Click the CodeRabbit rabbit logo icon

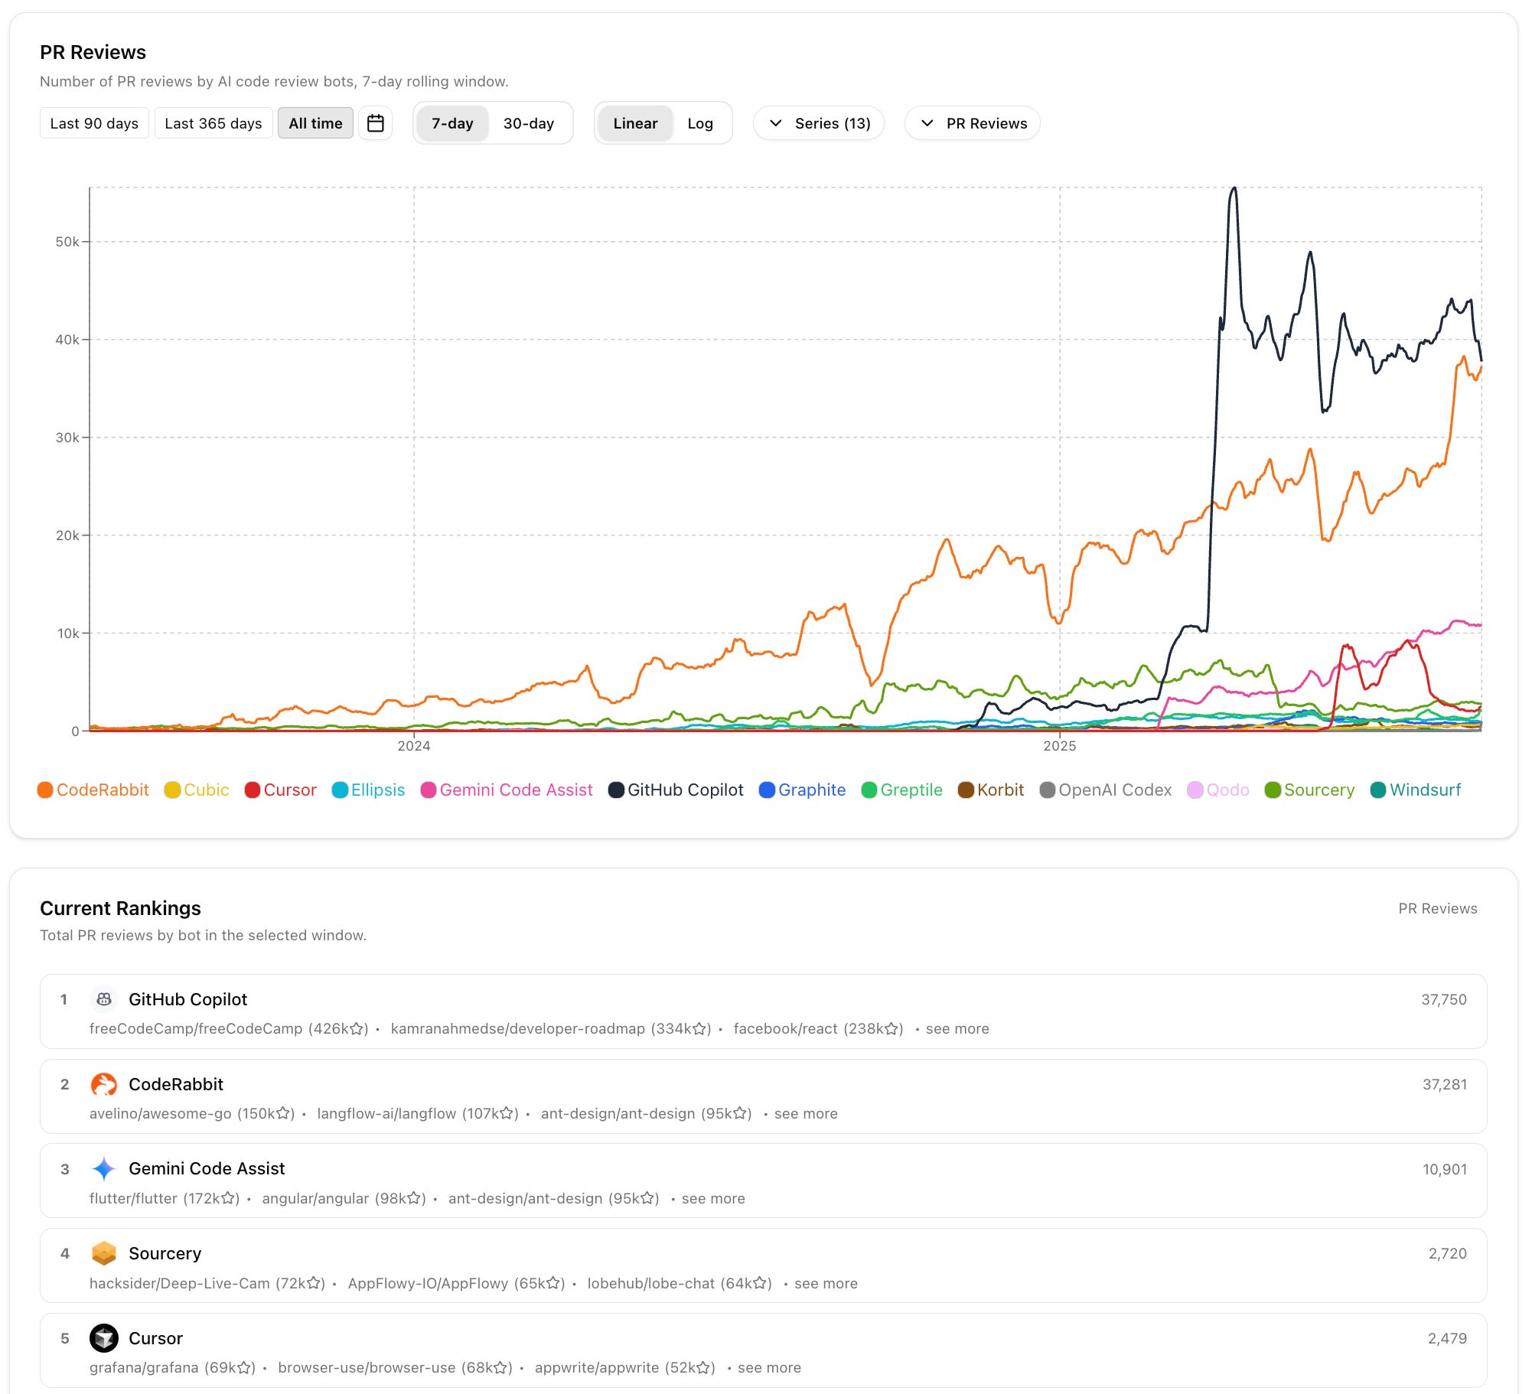[x=104, y=1084]
